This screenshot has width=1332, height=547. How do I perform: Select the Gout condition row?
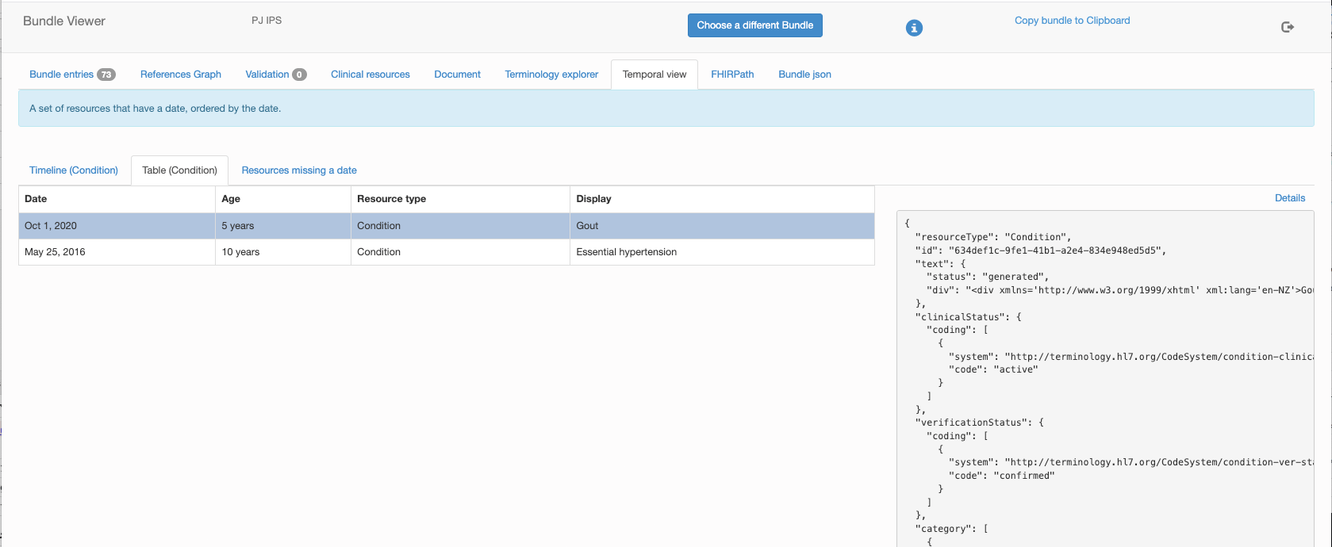tap(447, 226)
